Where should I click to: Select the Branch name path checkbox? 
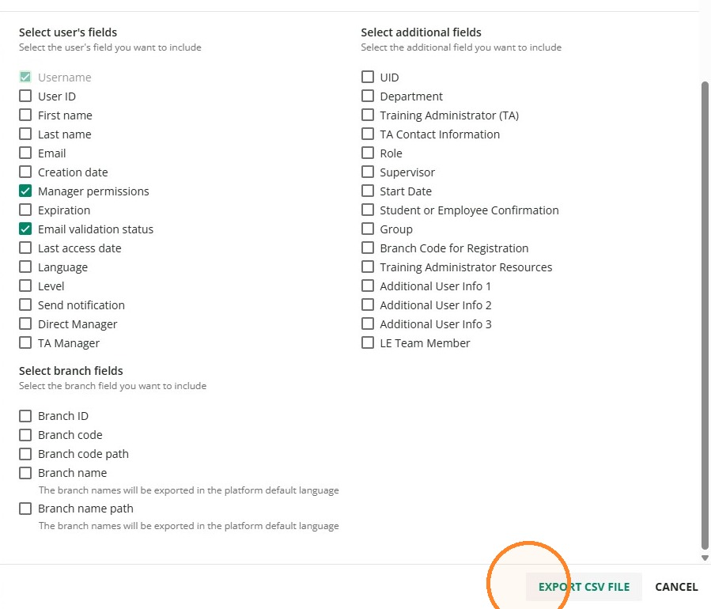(25, 509)
